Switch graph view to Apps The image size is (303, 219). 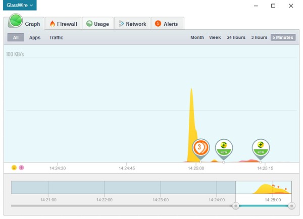(x=35, y=37)
